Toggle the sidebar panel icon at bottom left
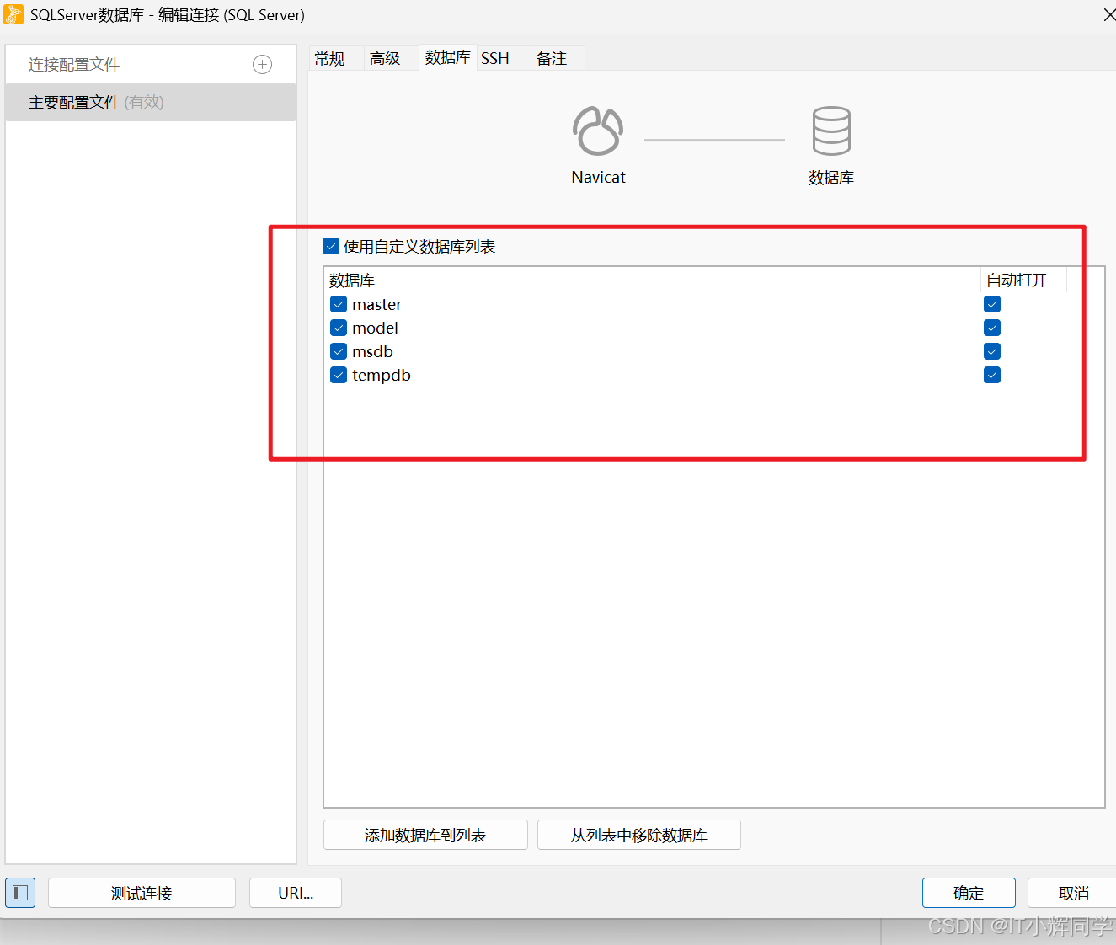 (20, 893)
